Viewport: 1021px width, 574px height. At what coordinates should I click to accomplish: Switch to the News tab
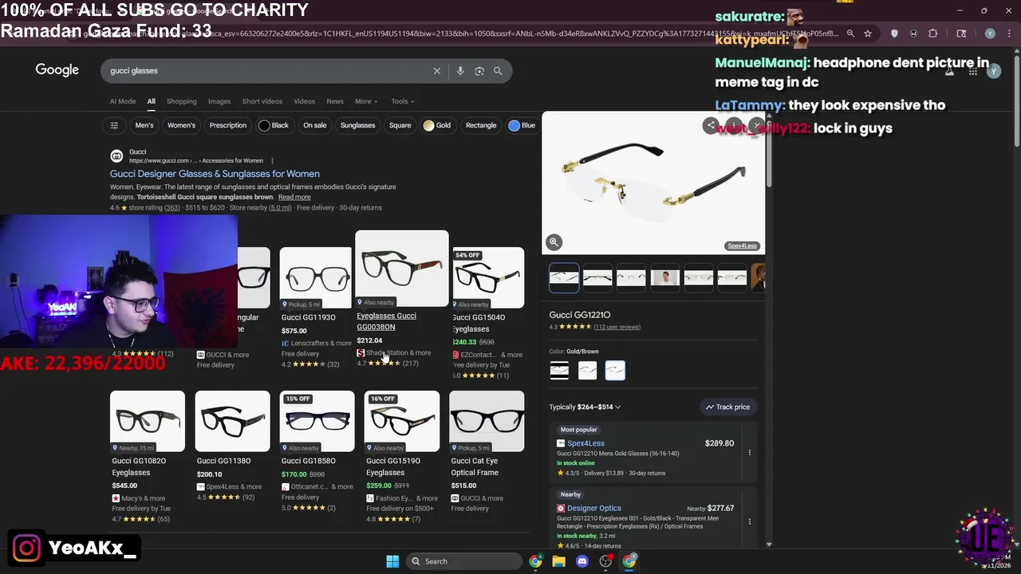click(x=335, y=101)
